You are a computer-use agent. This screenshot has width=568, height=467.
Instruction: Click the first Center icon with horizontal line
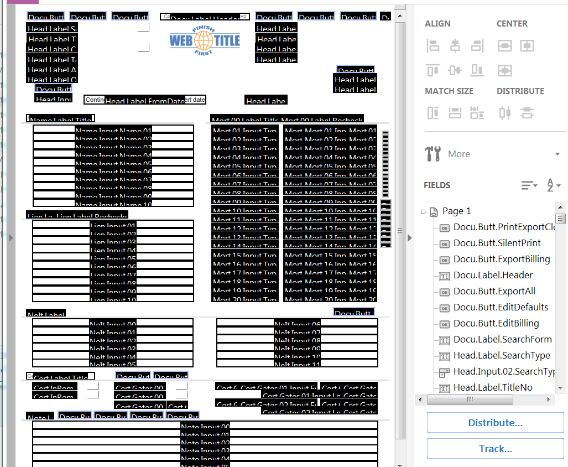[504, 46]
